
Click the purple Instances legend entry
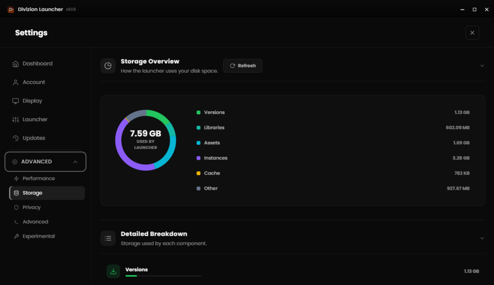215,158
